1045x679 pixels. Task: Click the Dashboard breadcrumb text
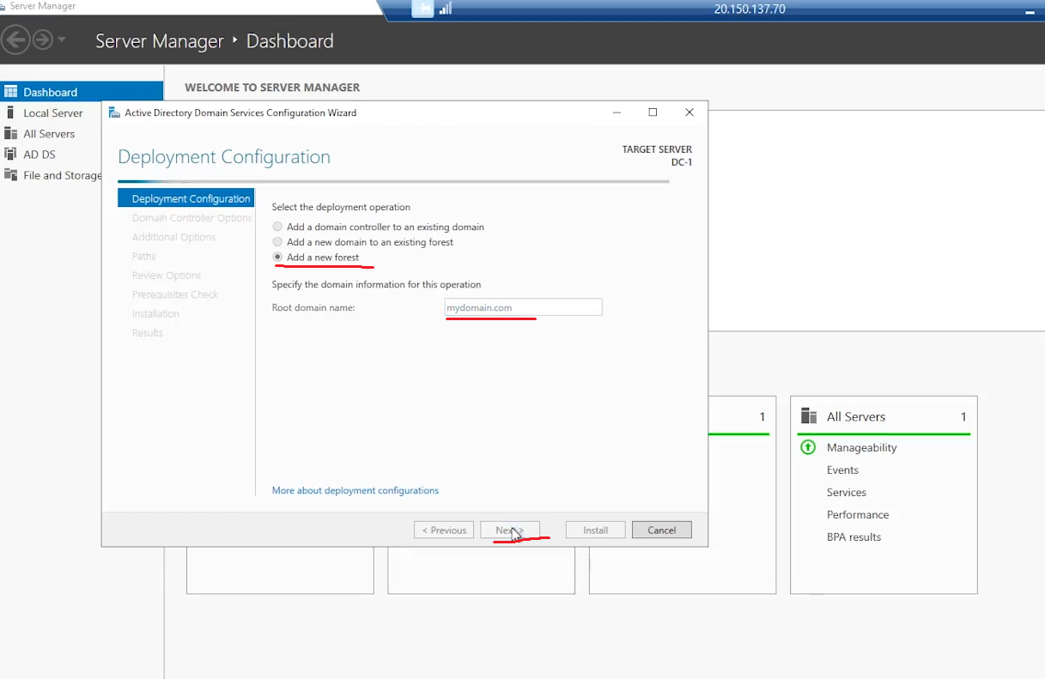click(x=290, y=40)
